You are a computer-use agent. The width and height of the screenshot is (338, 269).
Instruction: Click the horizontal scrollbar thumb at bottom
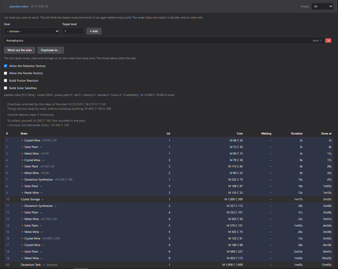point(81,268)
